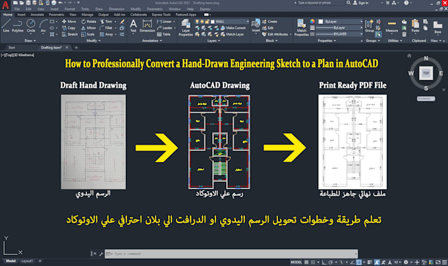Viewport: 448px width, 266px height.
Task: Click the Erase tool icon
Action: 122,22
